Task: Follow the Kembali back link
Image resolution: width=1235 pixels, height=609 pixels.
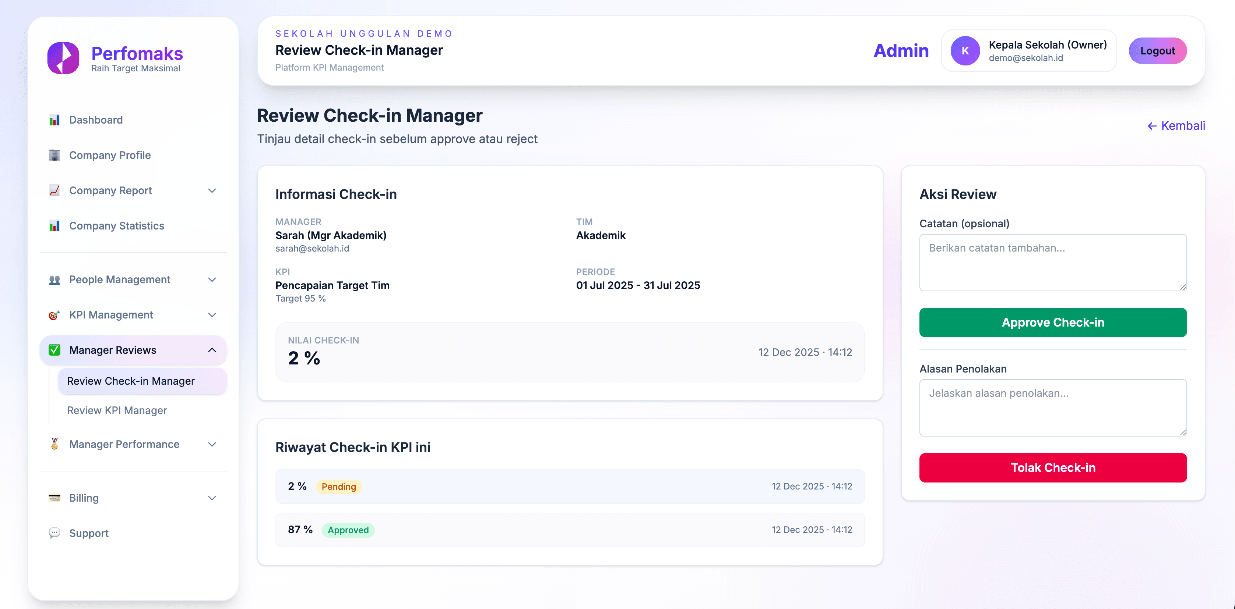Action: point(1176,125)
